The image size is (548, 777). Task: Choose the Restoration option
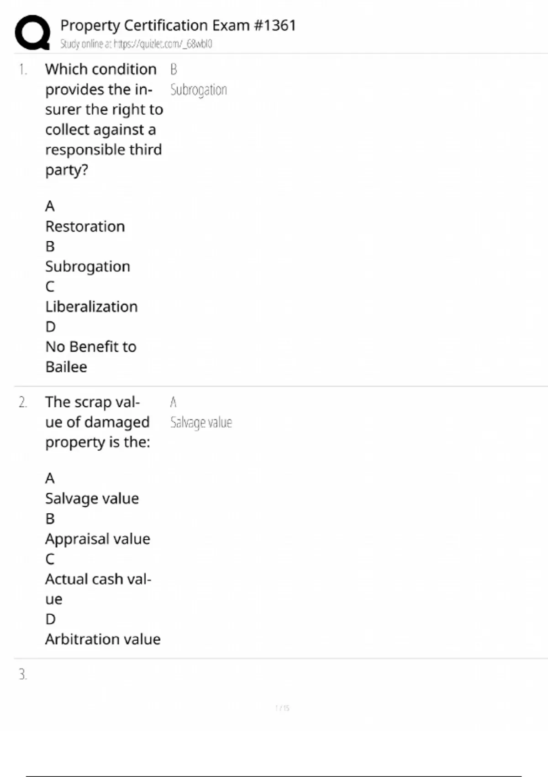pyautogui.click(x=85, y=226)
